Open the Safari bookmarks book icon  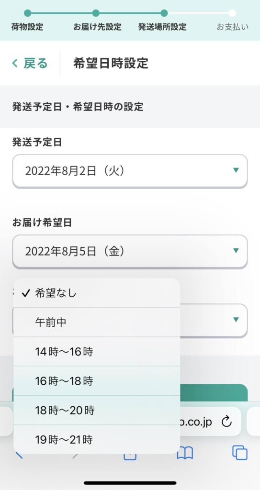click(x=185, y=453)
